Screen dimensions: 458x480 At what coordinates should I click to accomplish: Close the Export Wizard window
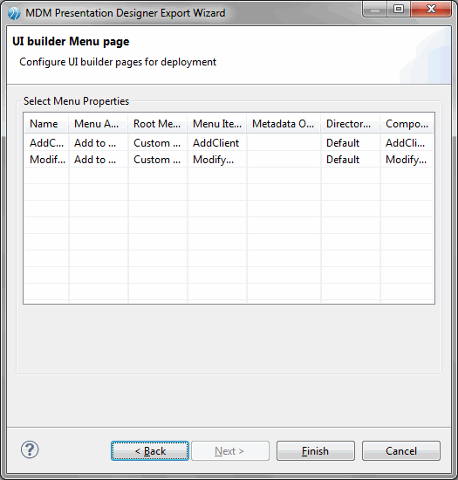[431, 10]
